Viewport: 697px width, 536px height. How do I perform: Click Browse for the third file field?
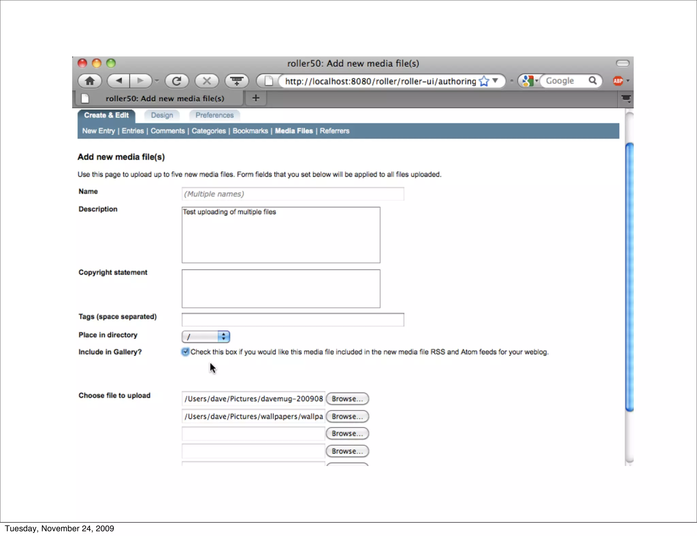(x=347, y=434)
